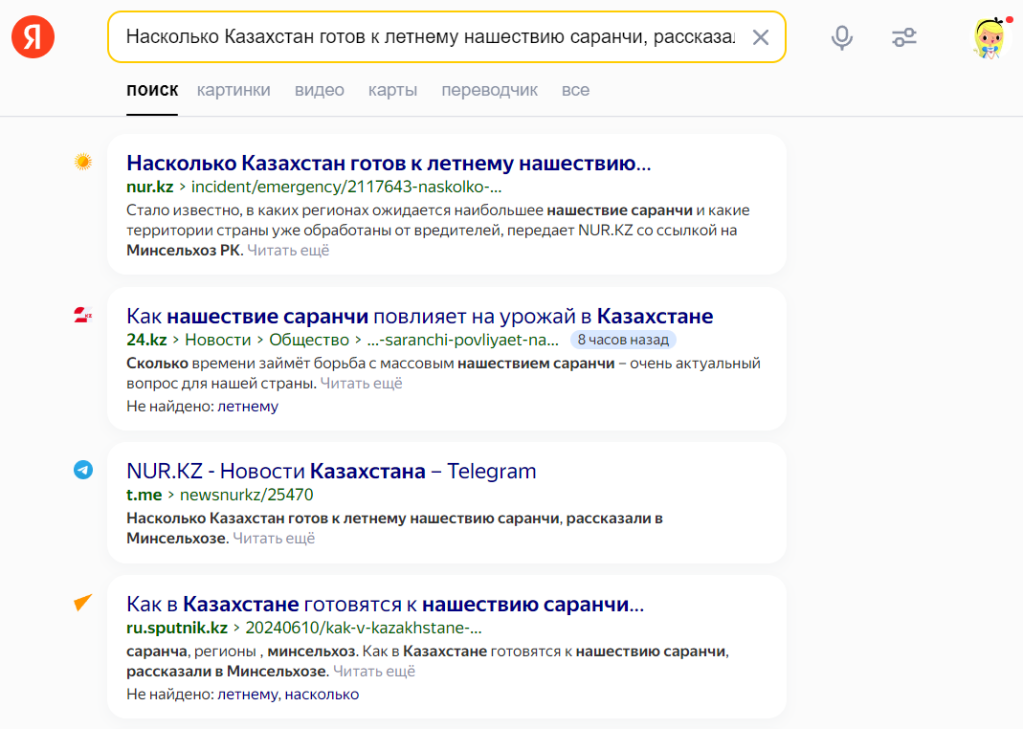Click the 24.kz site favicon

pyautogui.click(x=83, y=316)
